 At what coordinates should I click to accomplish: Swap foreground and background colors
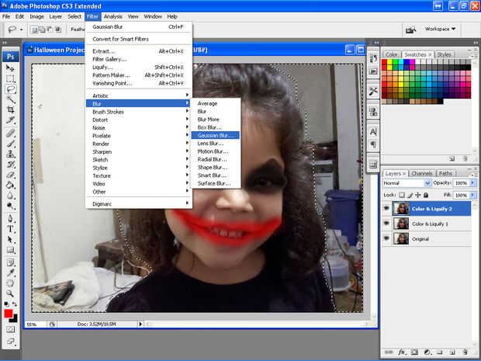15,304
